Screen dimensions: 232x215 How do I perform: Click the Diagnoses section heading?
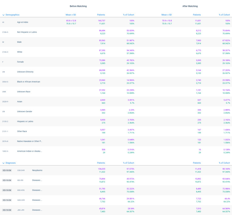(11, 163)
